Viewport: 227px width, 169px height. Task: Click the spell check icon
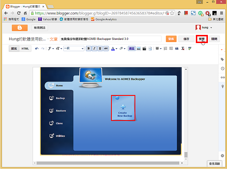pos(190,49)
